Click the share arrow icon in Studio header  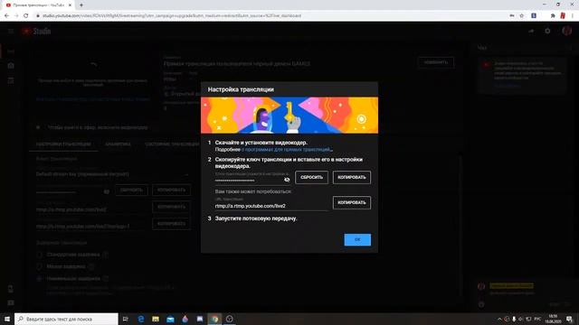coord(531,32)
